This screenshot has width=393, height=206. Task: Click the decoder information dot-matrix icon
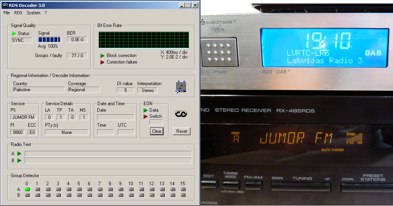coord(181,87)
